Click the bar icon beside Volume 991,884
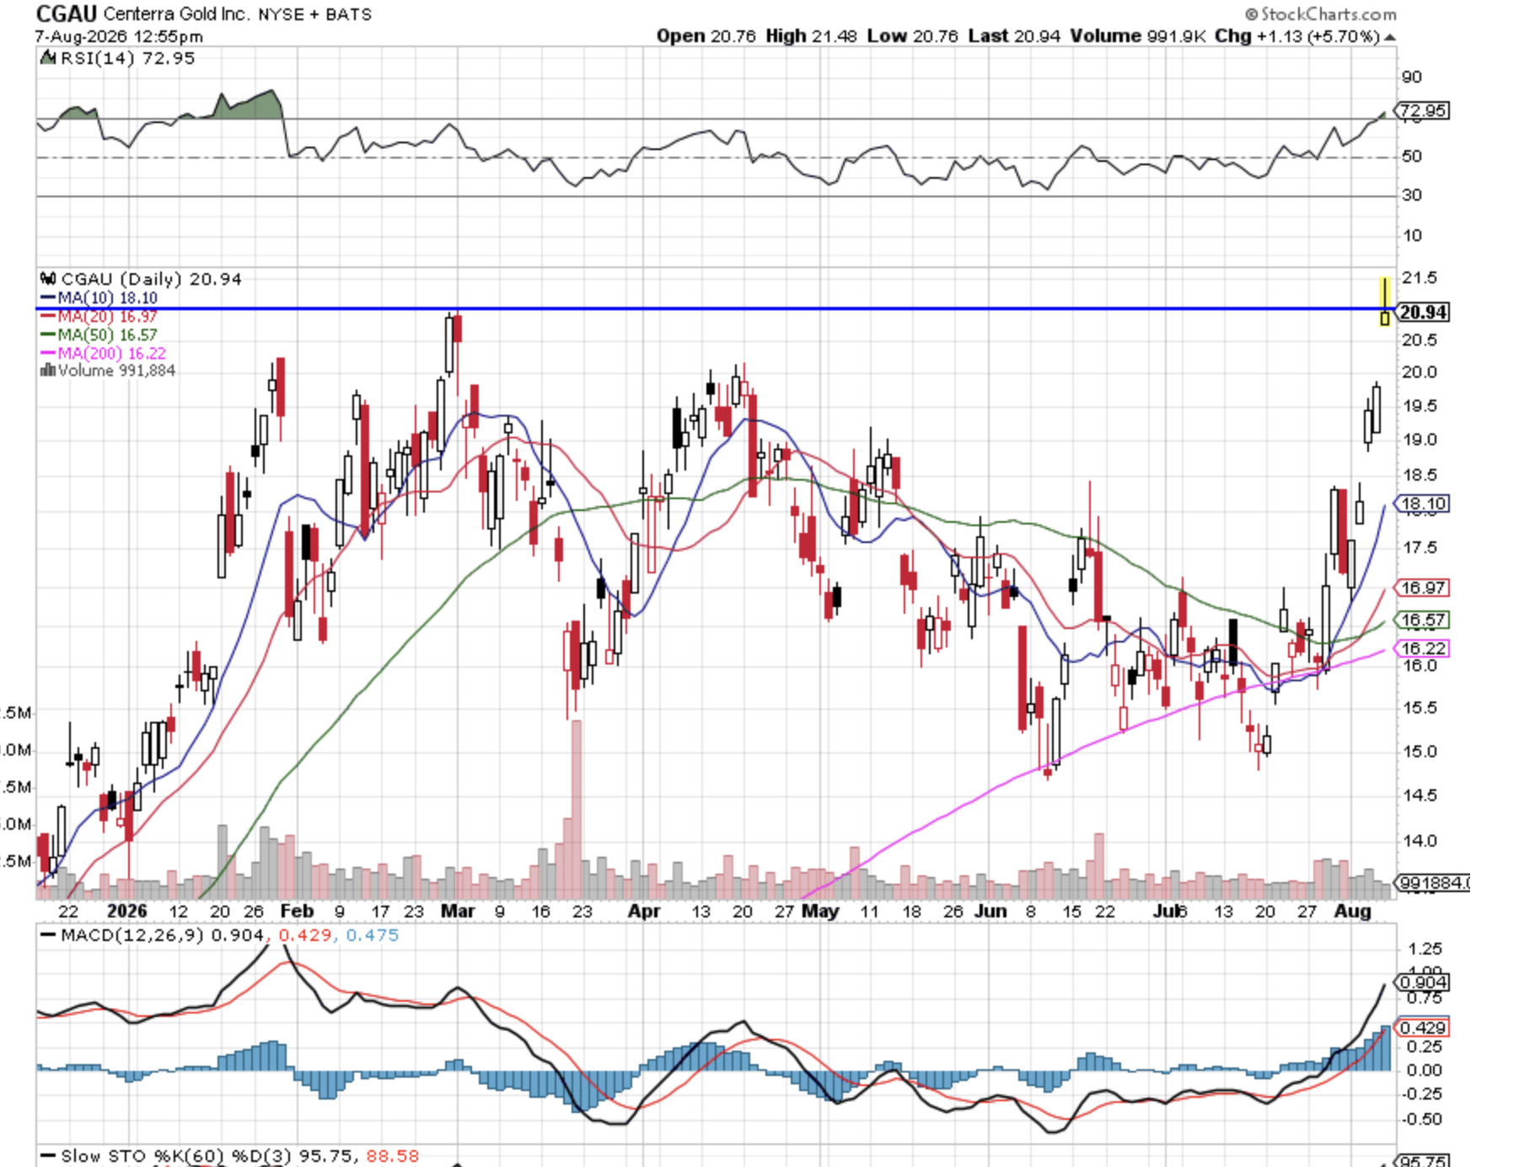Image resolution: width=1519 pixels, height=1167 pixels. pos(49,370)
